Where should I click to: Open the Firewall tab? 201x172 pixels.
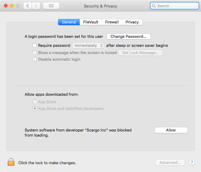coord(112,22)
